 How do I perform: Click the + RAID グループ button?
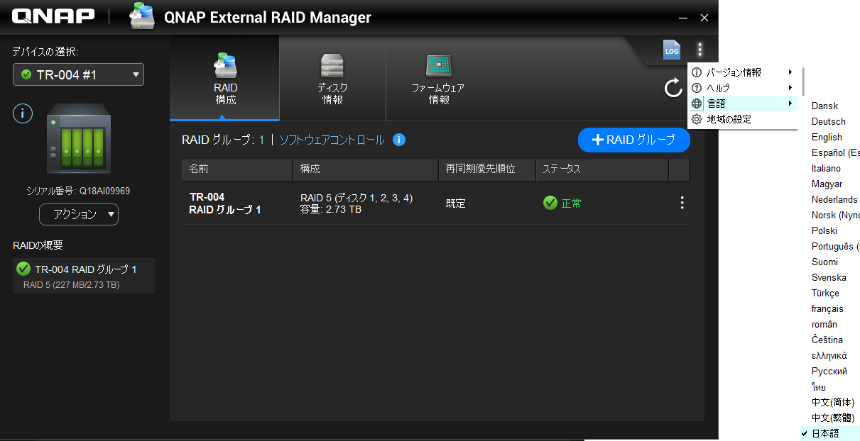[x=633, y=140]
